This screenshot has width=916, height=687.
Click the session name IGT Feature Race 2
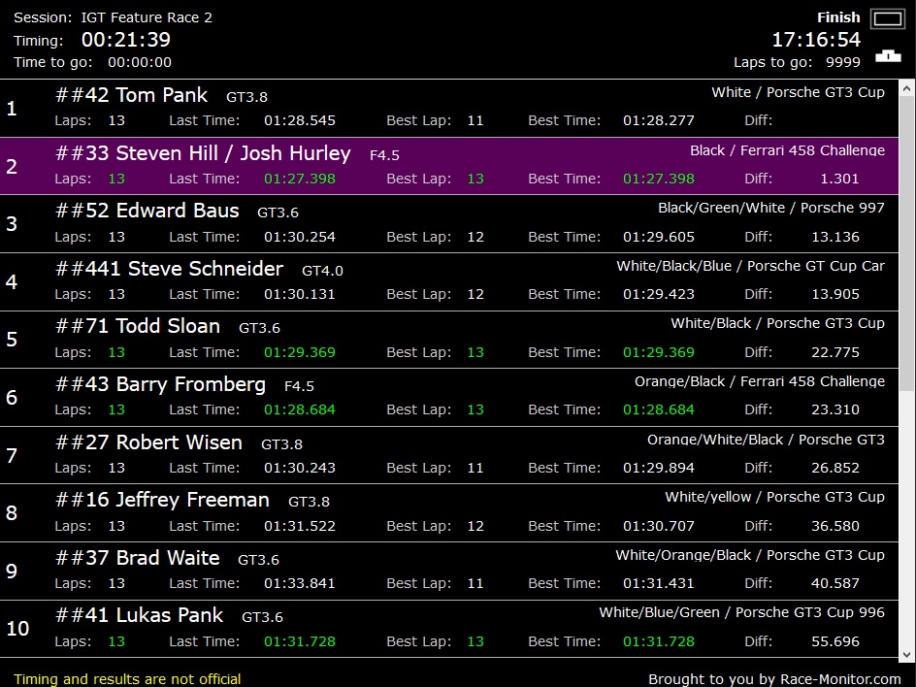coord(147,17)
